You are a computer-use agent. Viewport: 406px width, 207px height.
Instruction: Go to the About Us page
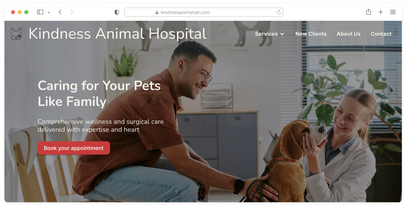coord(348,34)
